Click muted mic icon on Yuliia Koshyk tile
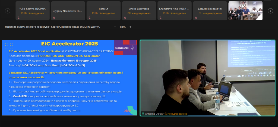This screenshot has height=127, width=278. point(18,18)
